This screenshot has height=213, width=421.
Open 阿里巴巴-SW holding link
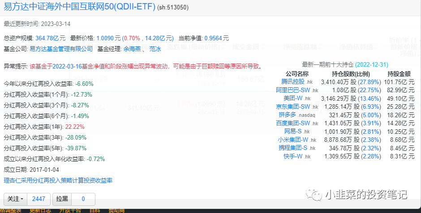[293, 90]
